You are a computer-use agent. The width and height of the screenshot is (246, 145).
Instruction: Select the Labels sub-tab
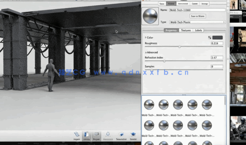pos(198,30)
